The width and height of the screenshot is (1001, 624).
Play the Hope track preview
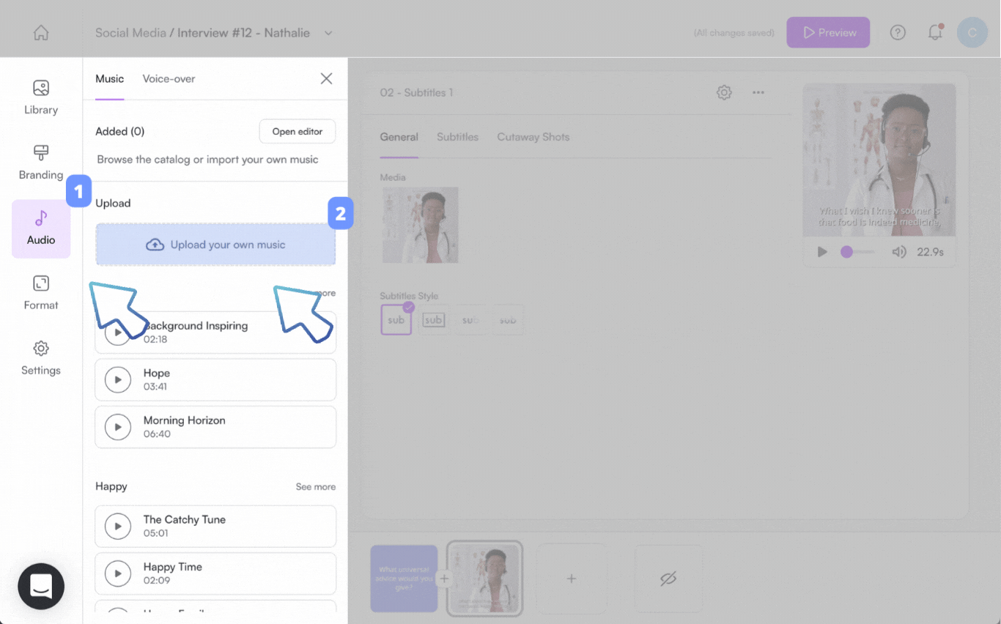(x=118, y=379)
